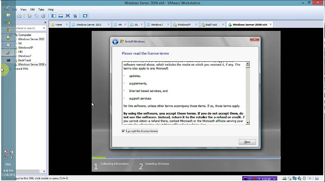
Task: Click the take snapshot toolbar icon
Action: pos(29,16)
